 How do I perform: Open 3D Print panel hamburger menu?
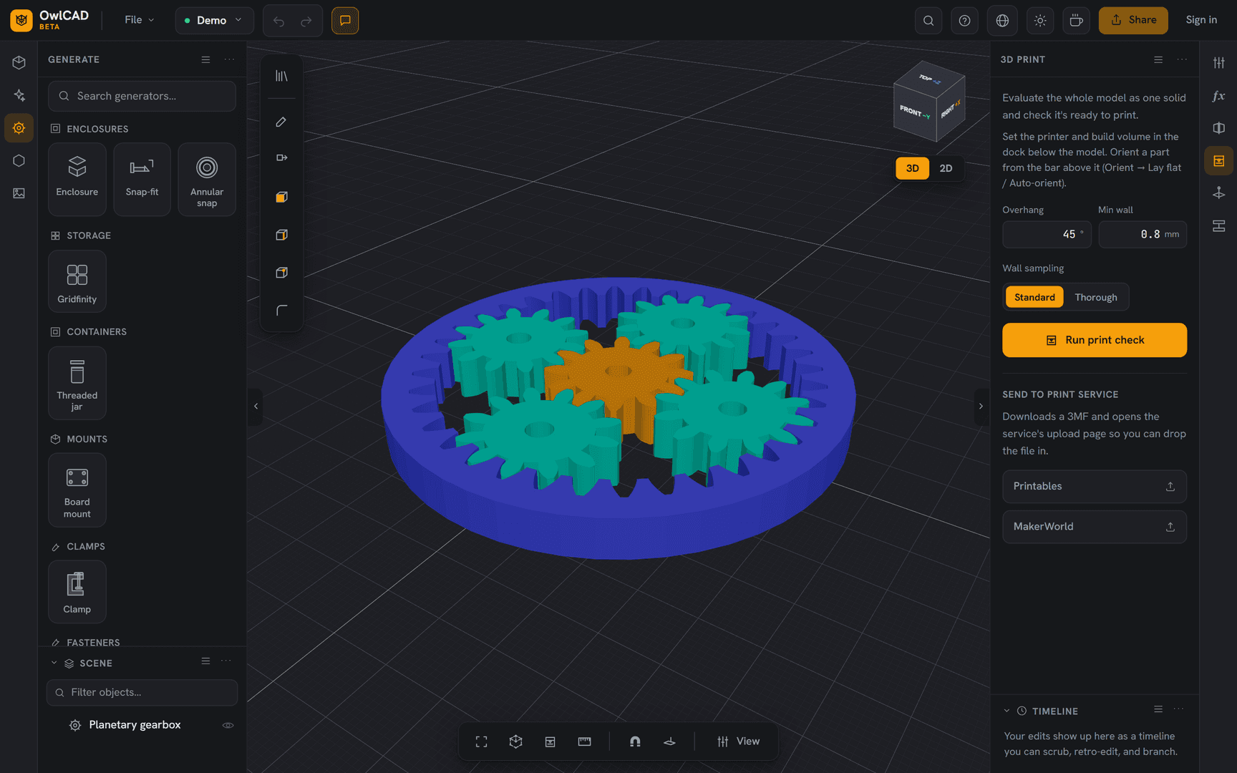(x=1158, y=59)
